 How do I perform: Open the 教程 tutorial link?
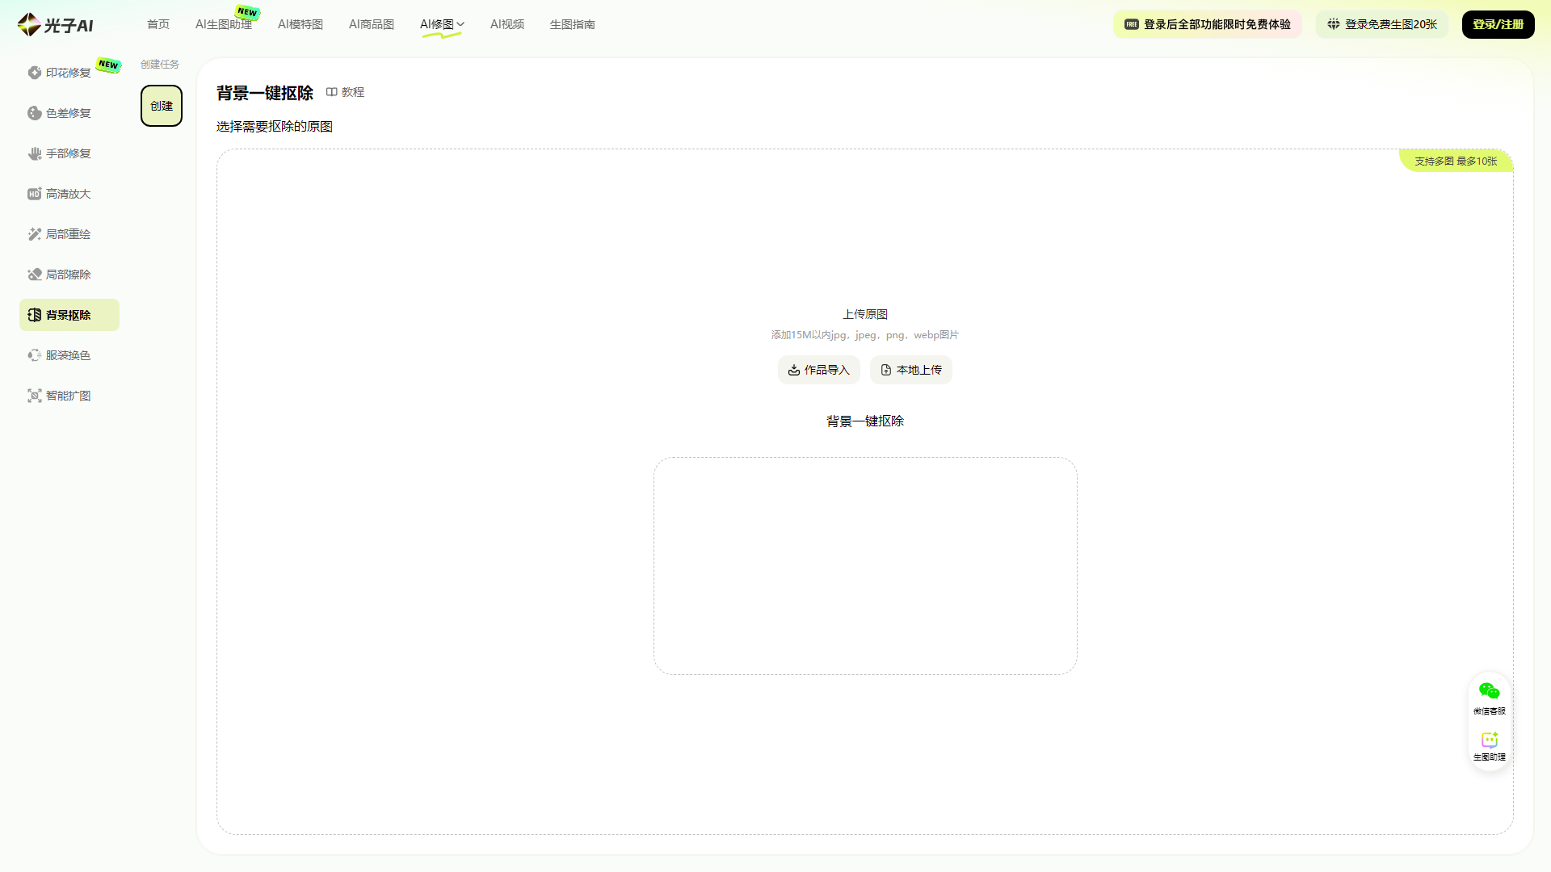coord(347,92)
